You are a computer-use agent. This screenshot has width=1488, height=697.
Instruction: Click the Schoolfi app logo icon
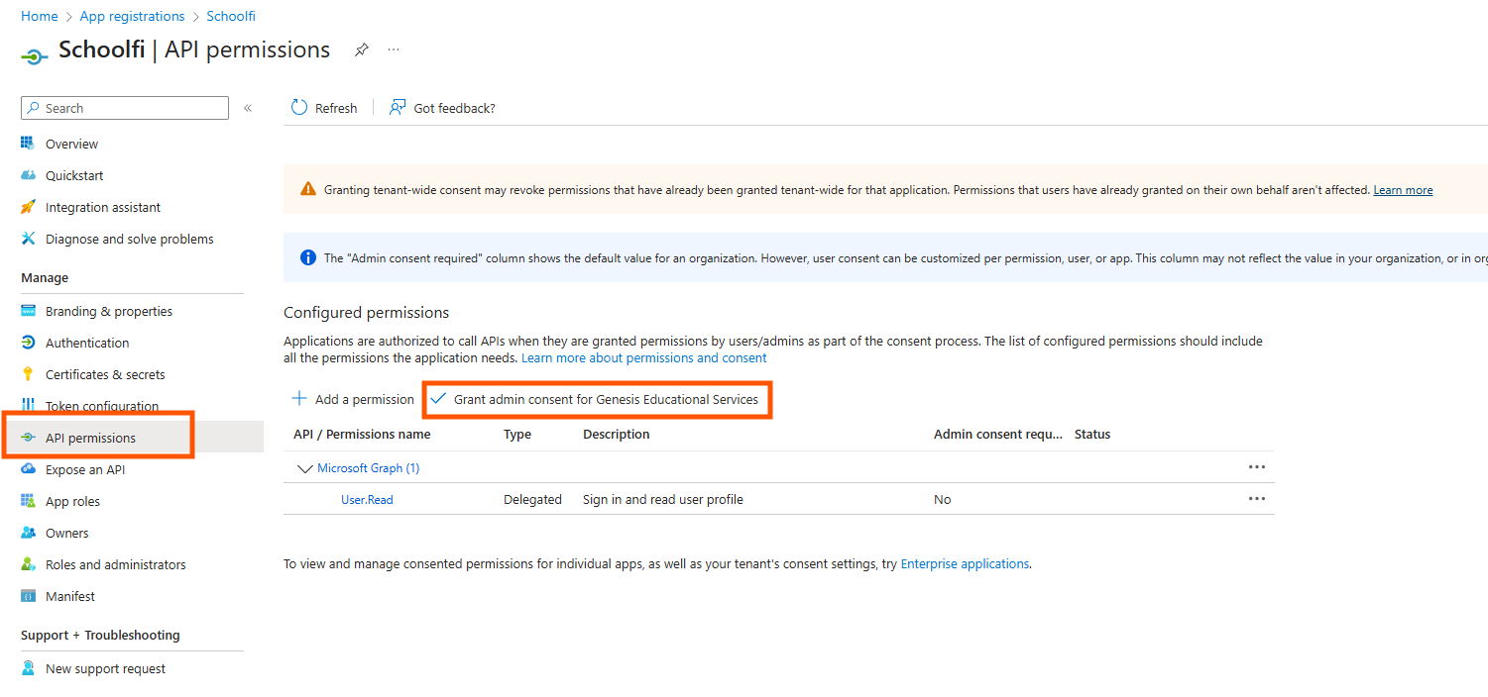click(x=34, y=55)
